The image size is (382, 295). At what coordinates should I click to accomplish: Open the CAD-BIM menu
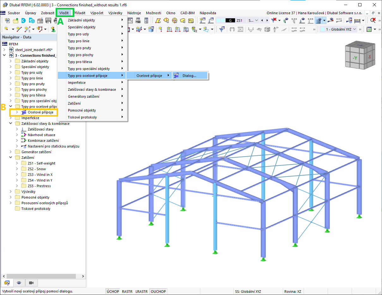click(x=187, y=13)
